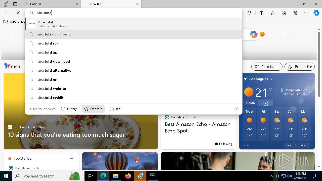Click the Following button on Echo article

coord(223,144)
